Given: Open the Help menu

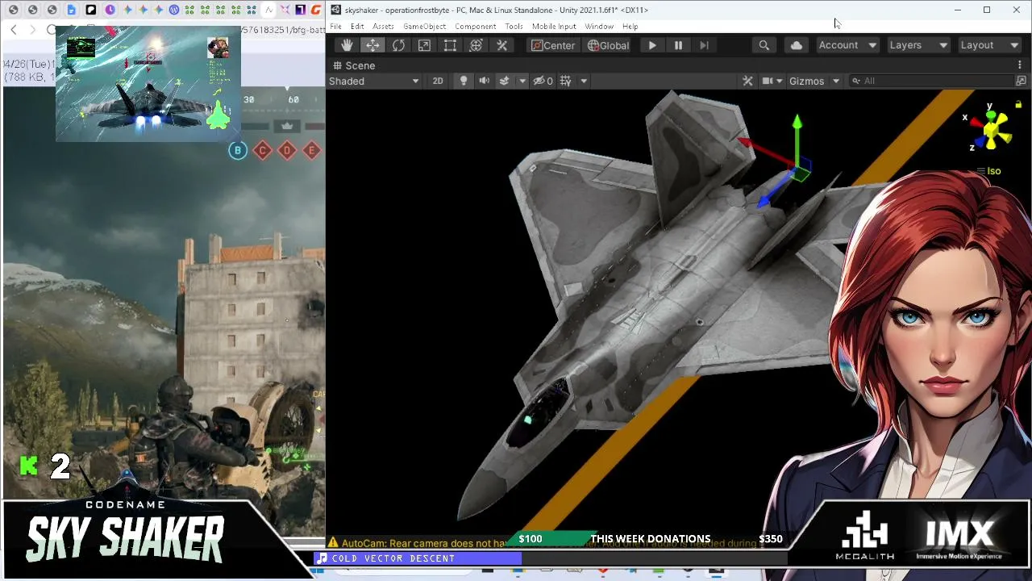Looking at the screenshot, I should (x=630, y=27).
